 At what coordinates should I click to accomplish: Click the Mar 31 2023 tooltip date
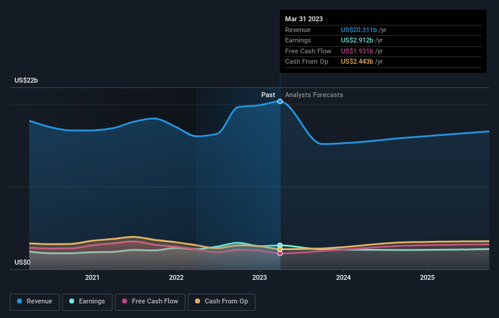(x=304, y=19)
